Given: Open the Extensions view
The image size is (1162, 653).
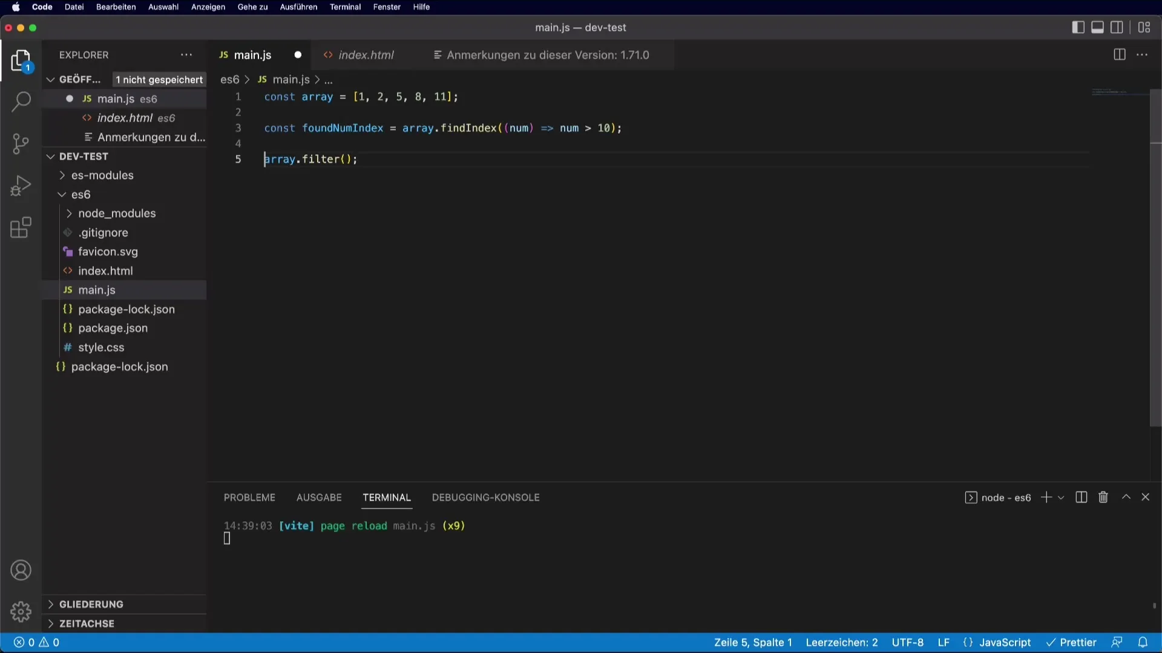Looking at the screenshot, I should (21, 228).
